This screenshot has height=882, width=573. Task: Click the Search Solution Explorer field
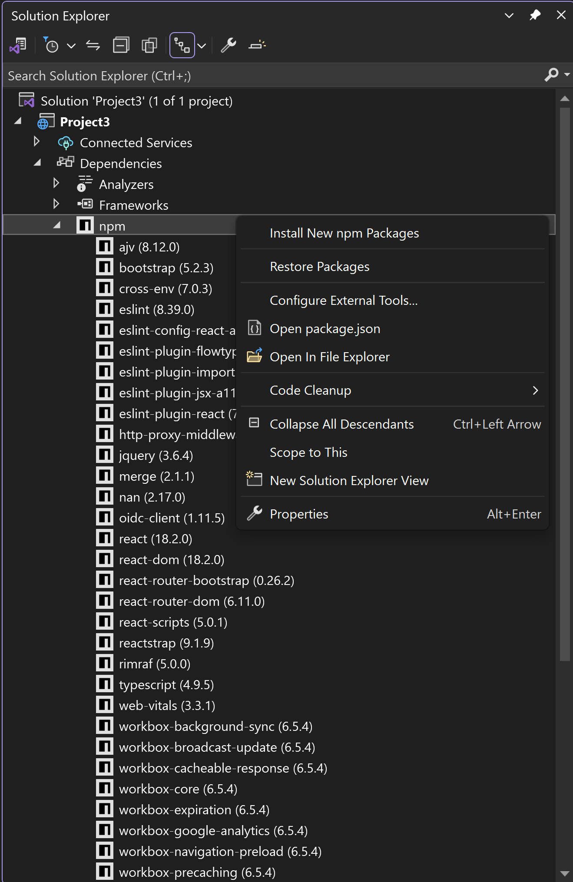(x=269, y=76)
